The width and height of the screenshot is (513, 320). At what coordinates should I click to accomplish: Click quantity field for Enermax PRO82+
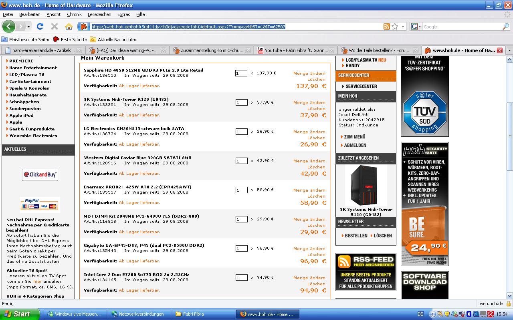pos(241,190)
